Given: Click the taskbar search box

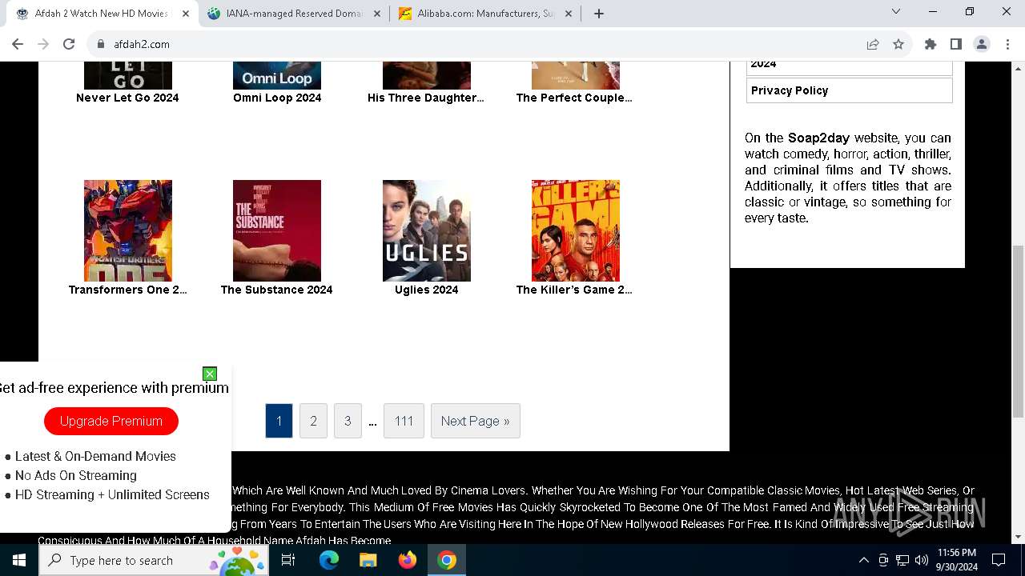Looking at the screenshot, I should (153, 560).
